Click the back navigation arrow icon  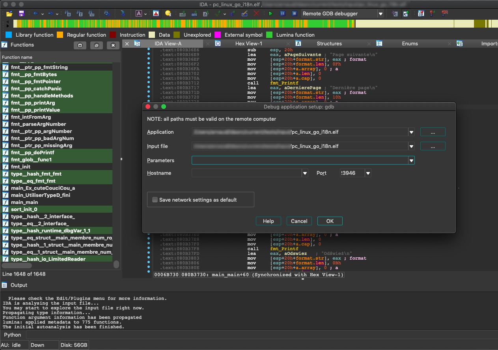[36, 13]
